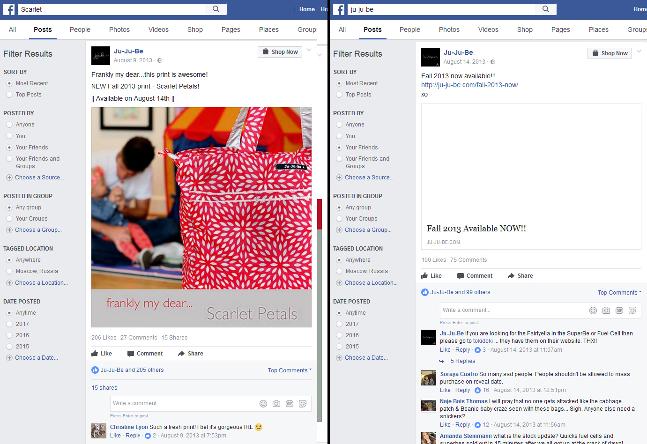Click the Facebook logo in right ju-ju-be window
Viewport: 647px width, 444px height.
(x=338, y=9)
